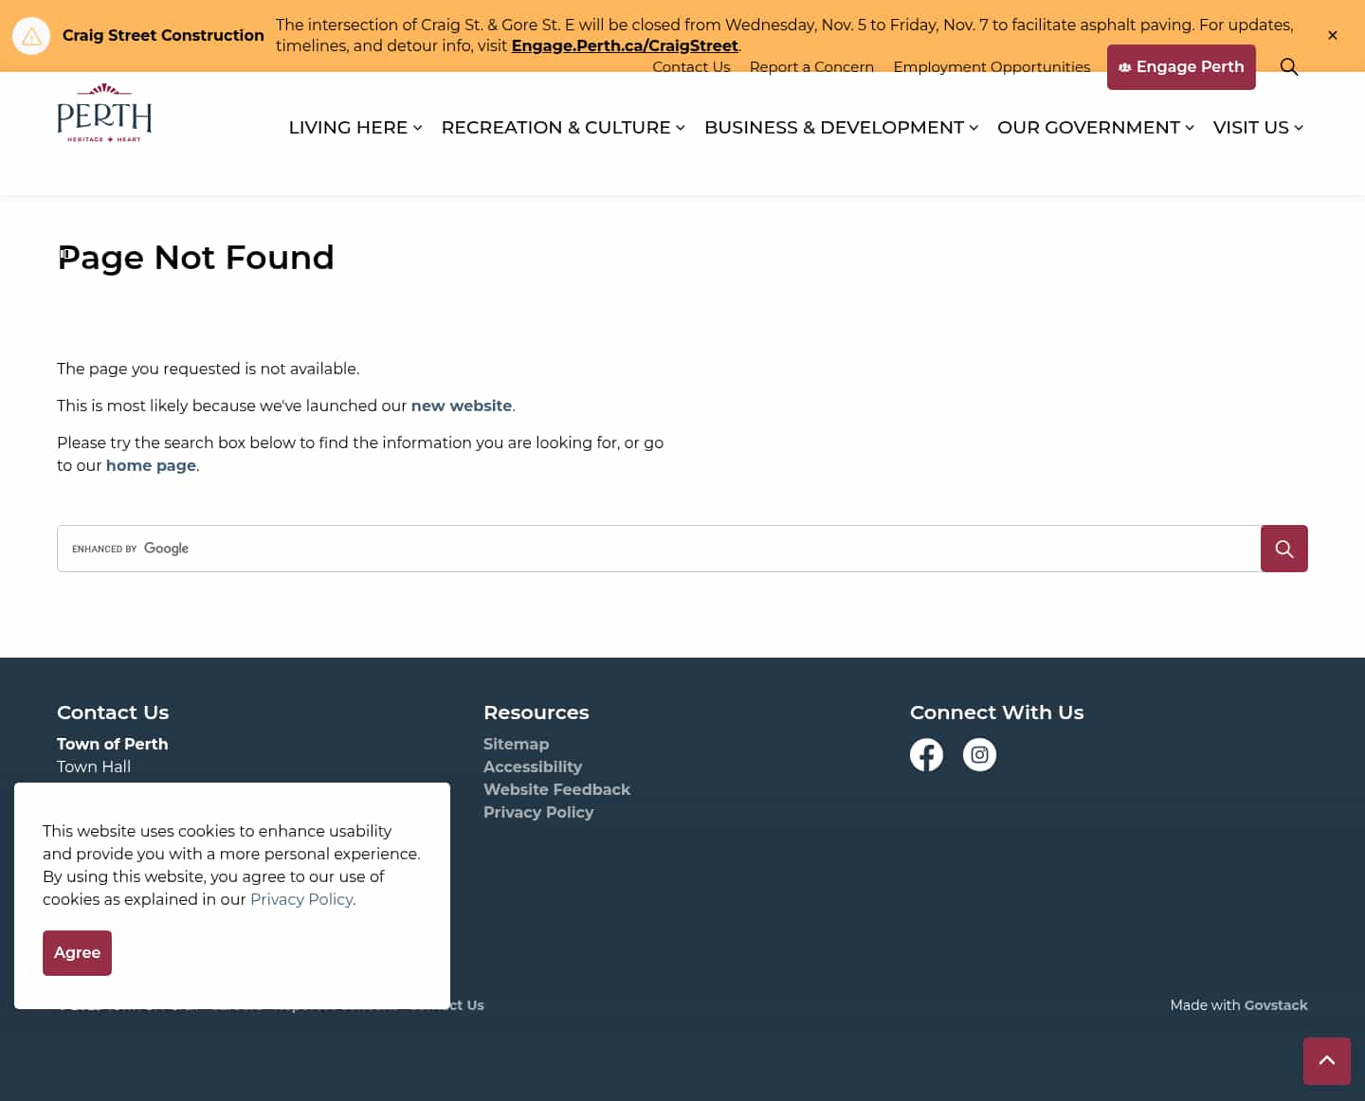This screenshot has height=1101, width=1365.
Task: Expand the Visit Us menu
Action: click(x=1258, y=127)
